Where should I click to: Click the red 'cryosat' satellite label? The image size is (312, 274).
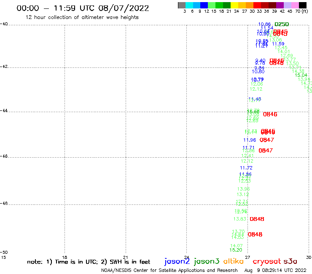click(x=267, y=261)
